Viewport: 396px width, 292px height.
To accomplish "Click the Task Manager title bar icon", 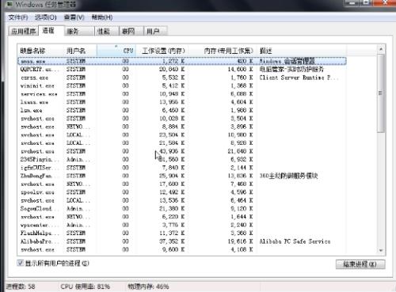I will 10,4.
